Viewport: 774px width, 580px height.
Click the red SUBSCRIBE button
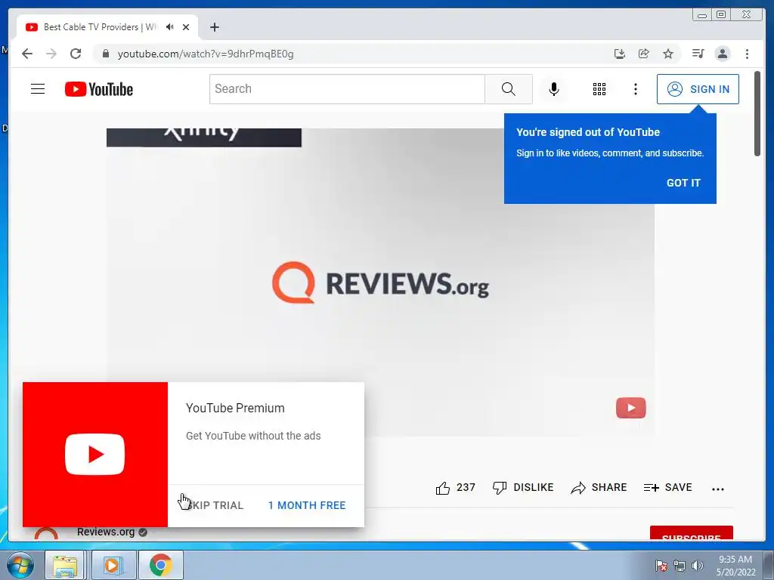(691, 534)
